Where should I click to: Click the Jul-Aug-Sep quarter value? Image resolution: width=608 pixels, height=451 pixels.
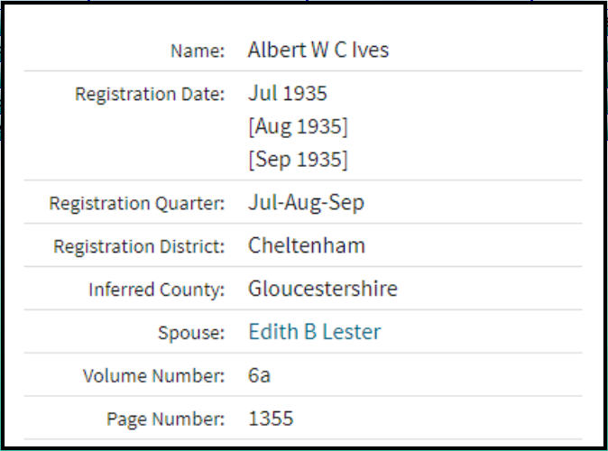pos(306,202)
